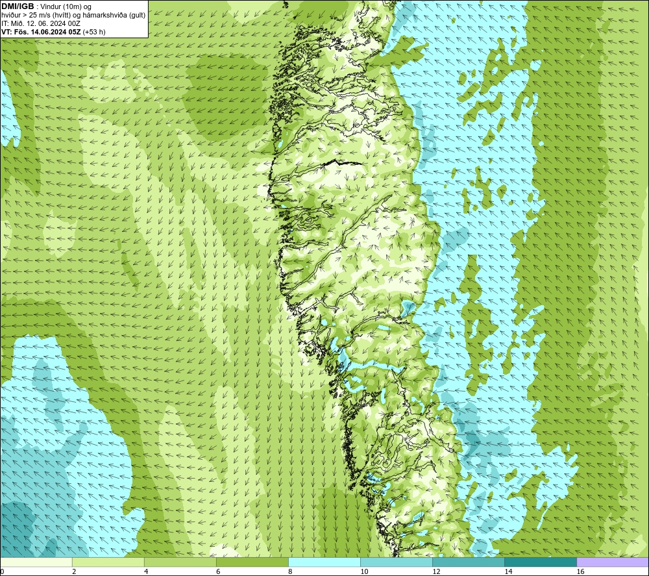
Task: Click the 6–8 m/s dark green swatch
Action: [x=252, y=562]
